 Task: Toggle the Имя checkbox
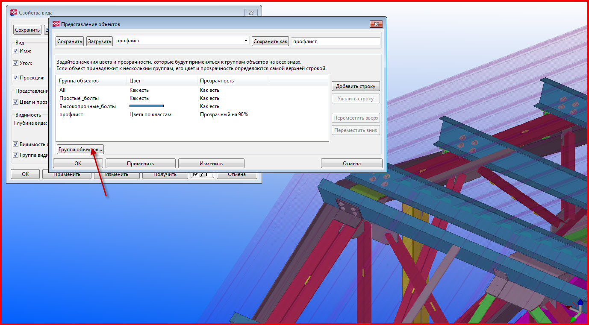point(16,51)
